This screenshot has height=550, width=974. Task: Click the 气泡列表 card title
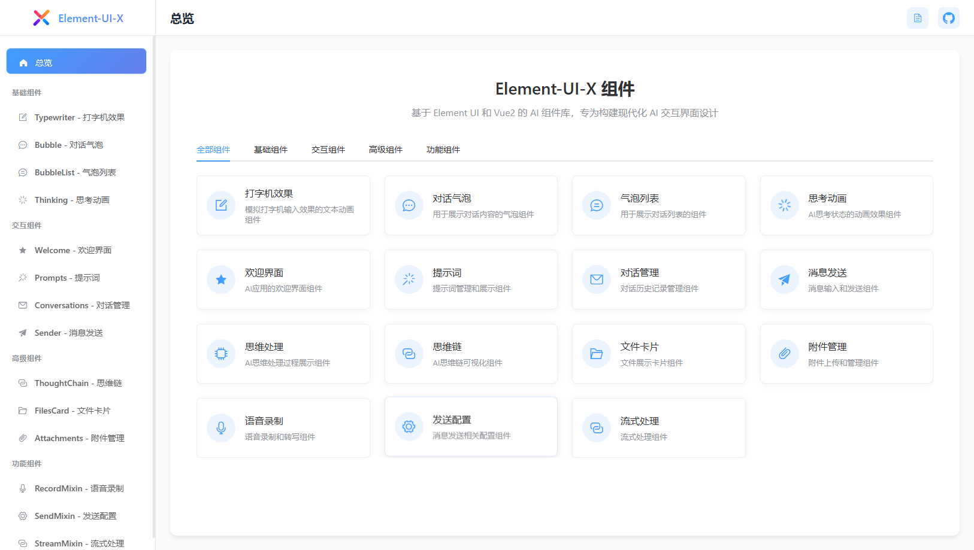tap(640, 199)
